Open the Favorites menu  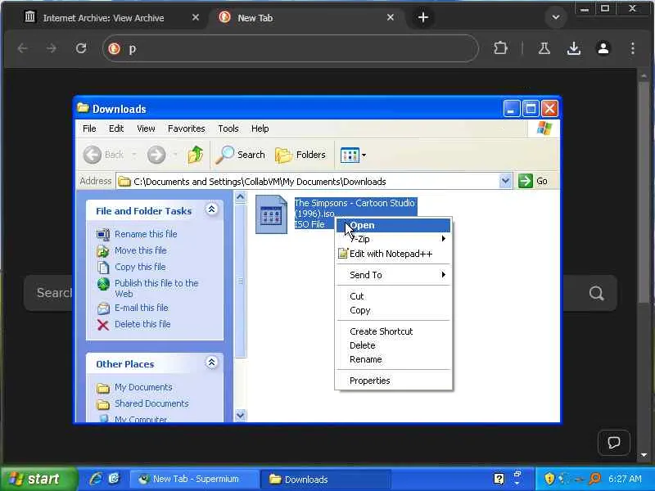click(x=187, y=128)
